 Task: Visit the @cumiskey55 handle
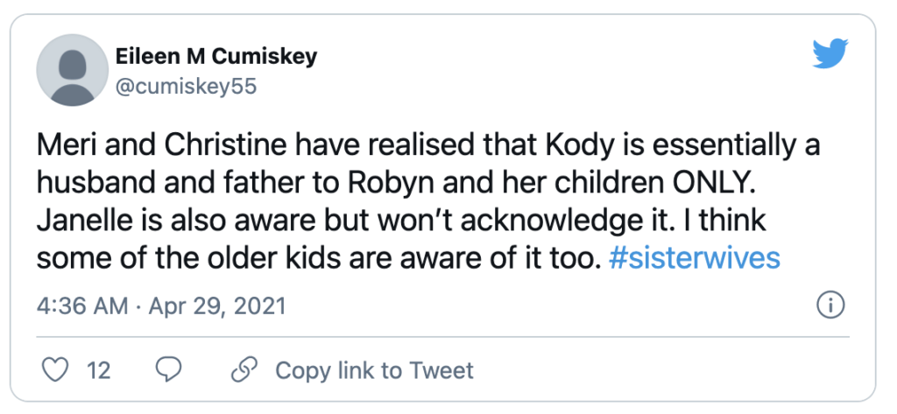[186, 87]
